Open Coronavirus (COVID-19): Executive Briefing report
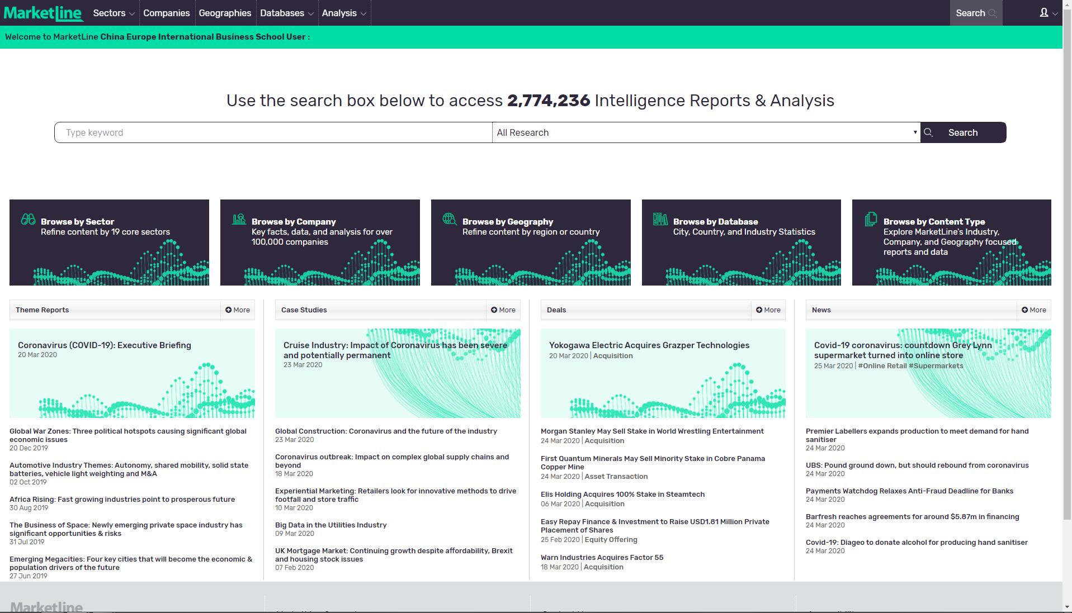1072x613 pixels. point(105,345)
